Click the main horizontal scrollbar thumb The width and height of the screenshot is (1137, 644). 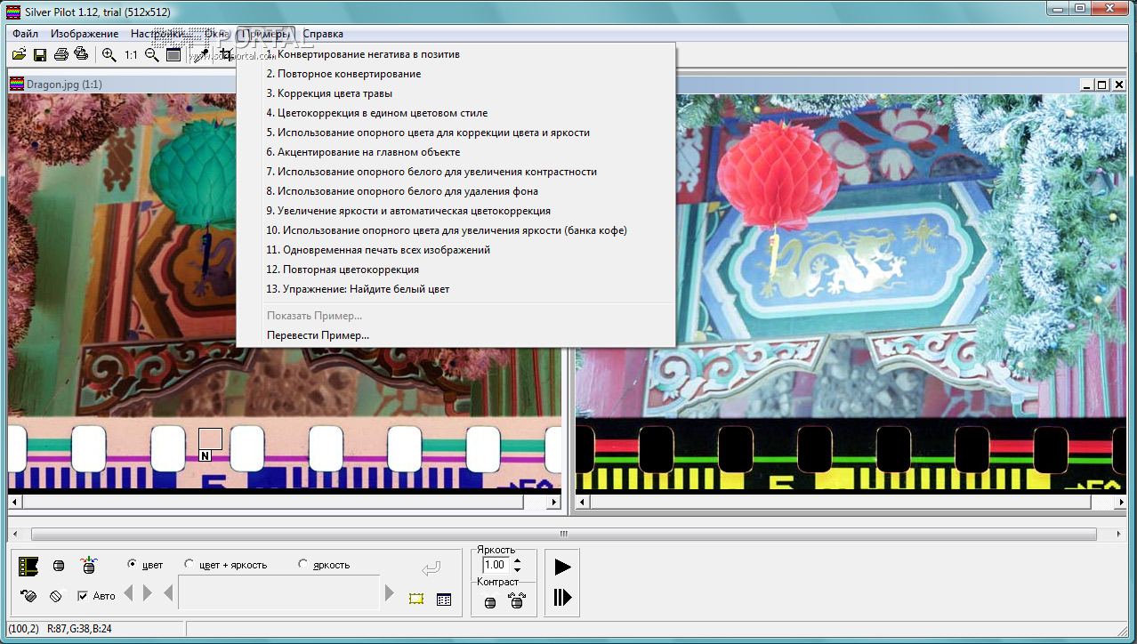pos(563,535)
